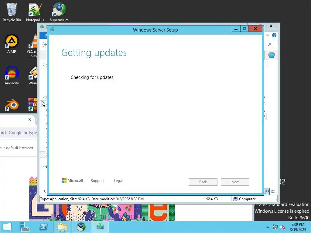Click the Back button in Setup
311x233 pixels.
(203, 182)
